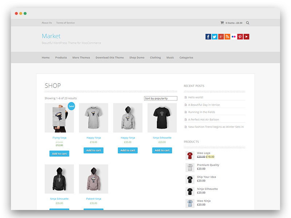Click the search magnifier icon

[248, 23]
